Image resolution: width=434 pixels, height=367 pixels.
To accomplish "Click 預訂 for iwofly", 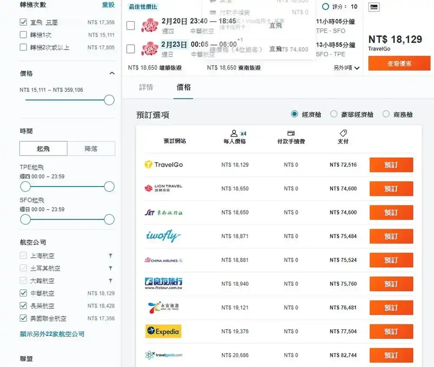I will (391, 237).
